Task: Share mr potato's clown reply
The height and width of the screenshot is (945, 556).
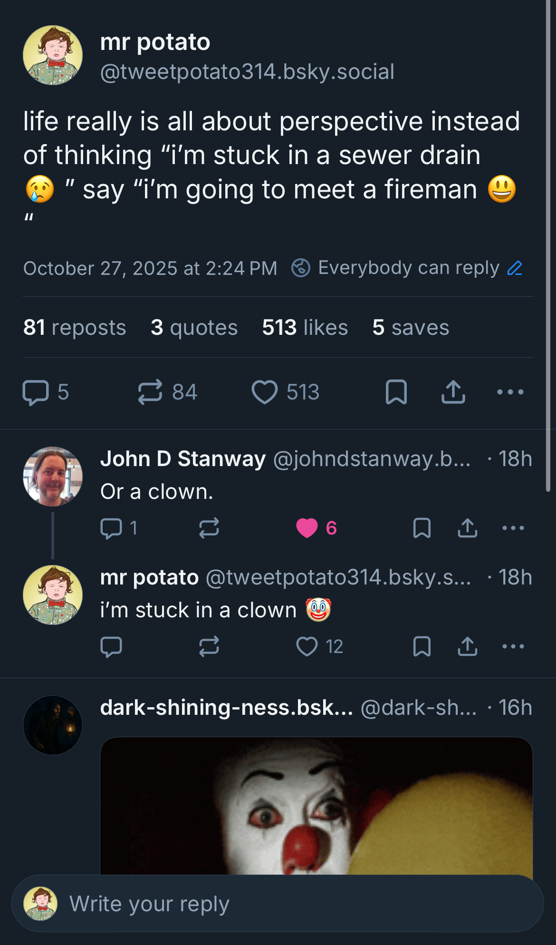Action: pyautogui.click(x=468, y=646)
